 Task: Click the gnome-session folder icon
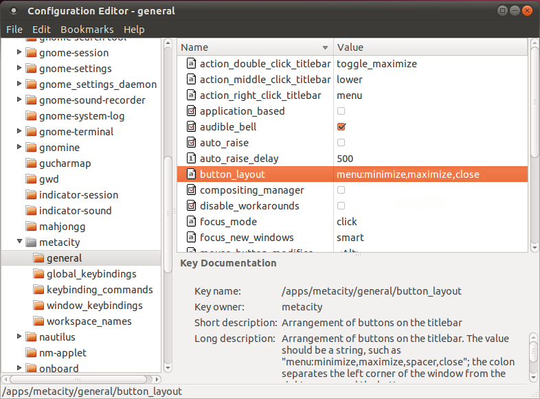tap(31, 53)
